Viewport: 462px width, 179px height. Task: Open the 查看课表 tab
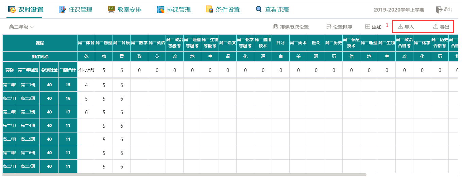tap(272, 10)
